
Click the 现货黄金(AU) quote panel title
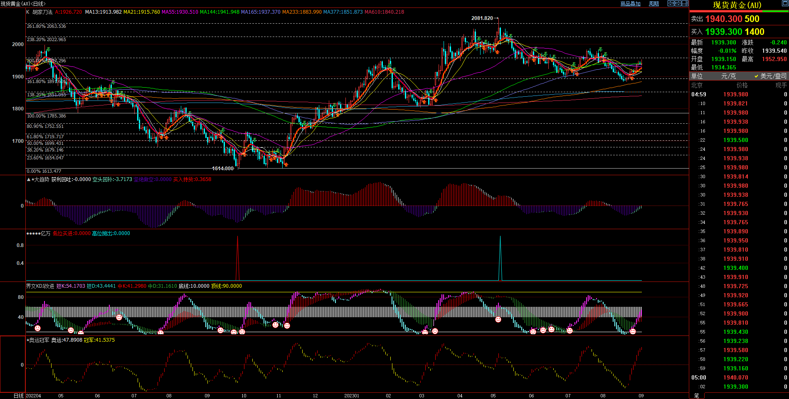(x=737, y=5)
